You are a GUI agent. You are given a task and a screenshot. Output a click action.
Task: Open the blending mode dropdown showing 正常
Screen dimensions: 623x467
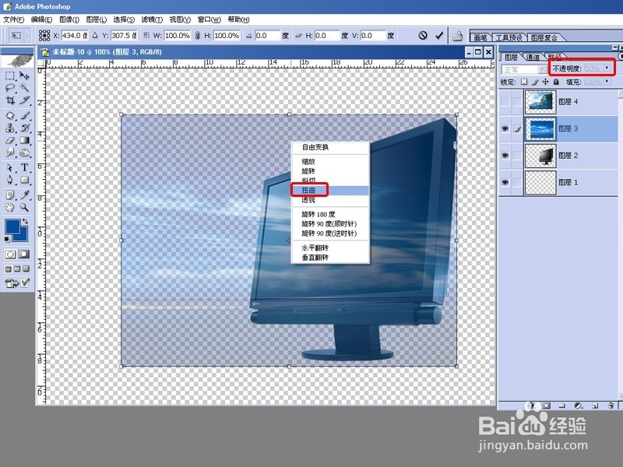(523, 68)
